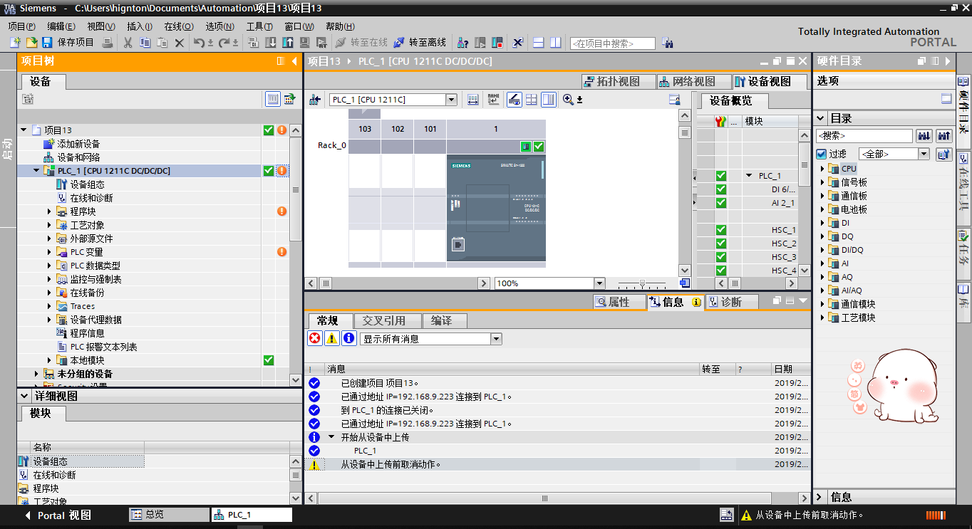Click the delete X icon in toolbar
Viewport: 972px width, 529px height.
pyautogui.click(x=180, y=43)
